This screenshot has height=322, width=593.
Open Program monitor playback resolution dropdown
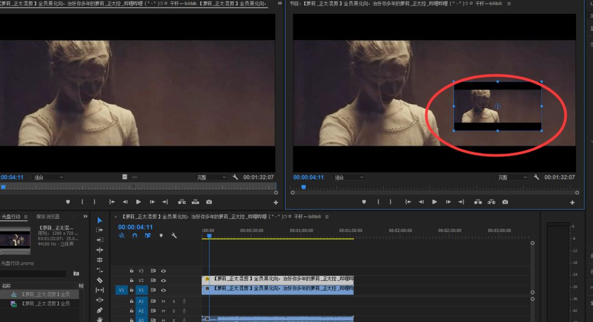click(x=512, y=177)
